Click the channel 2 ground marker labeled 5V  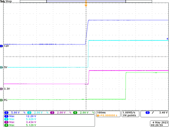click(2, 67)
